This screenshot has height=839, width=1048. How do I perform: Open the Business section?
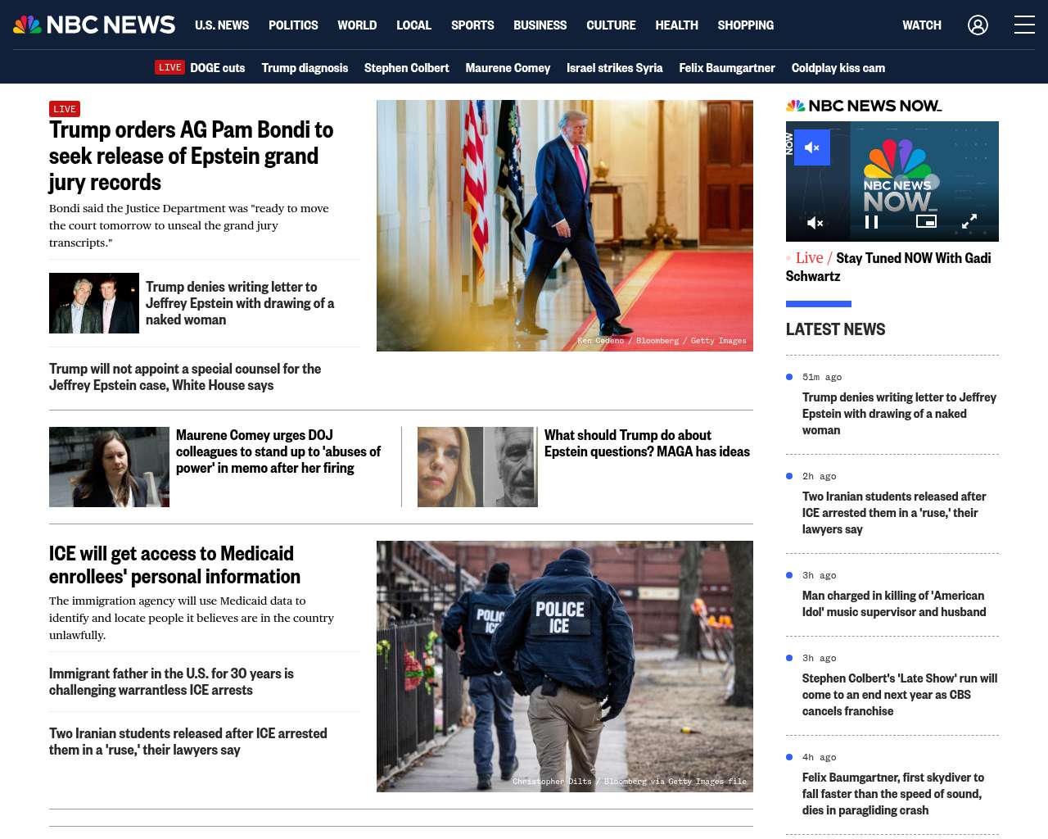(x=540, y=25)
